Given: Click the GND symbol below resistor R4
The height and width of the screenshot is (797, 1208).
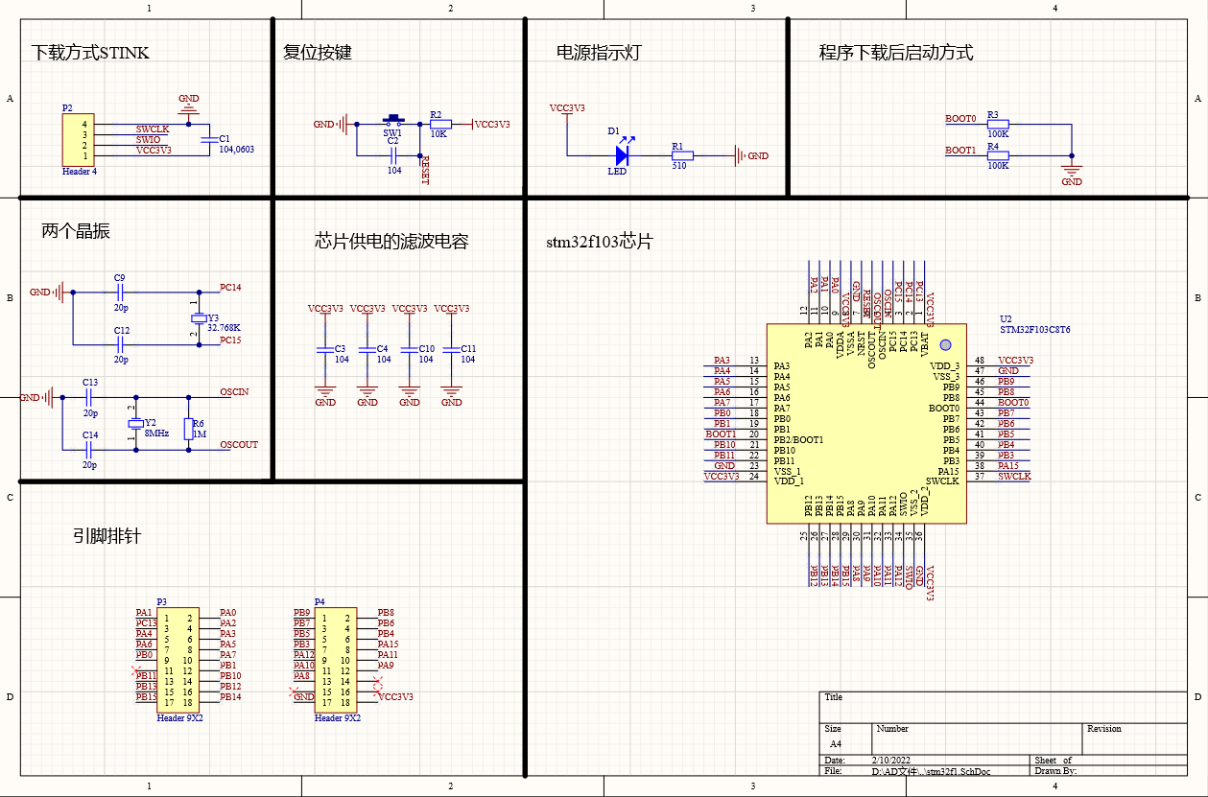Looking at the screenshot, I should (1072, 174).
